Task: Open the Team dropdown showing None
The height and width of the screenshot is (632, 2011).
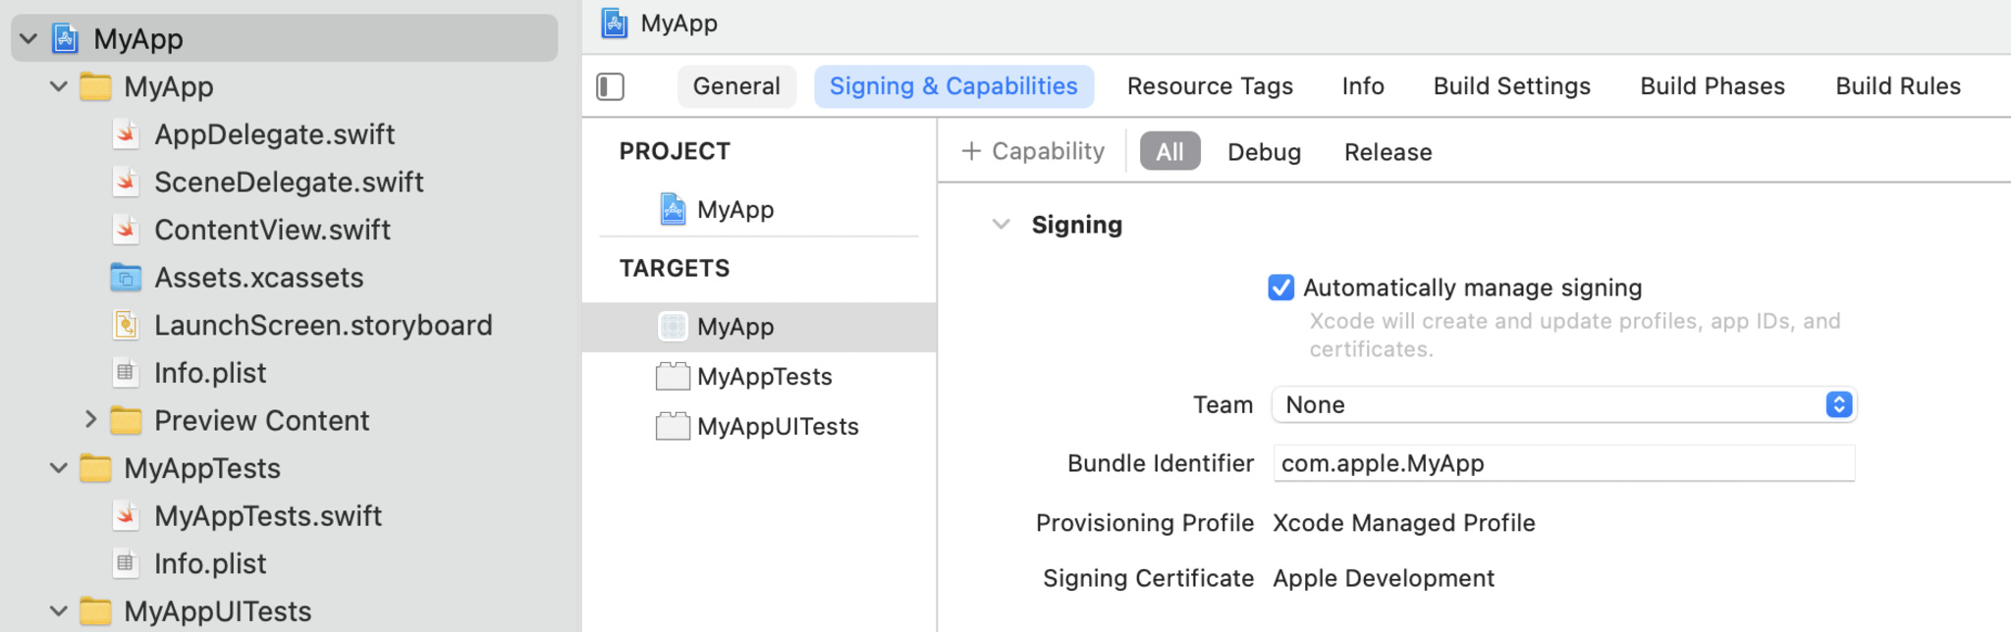Action: (1563, 404)
